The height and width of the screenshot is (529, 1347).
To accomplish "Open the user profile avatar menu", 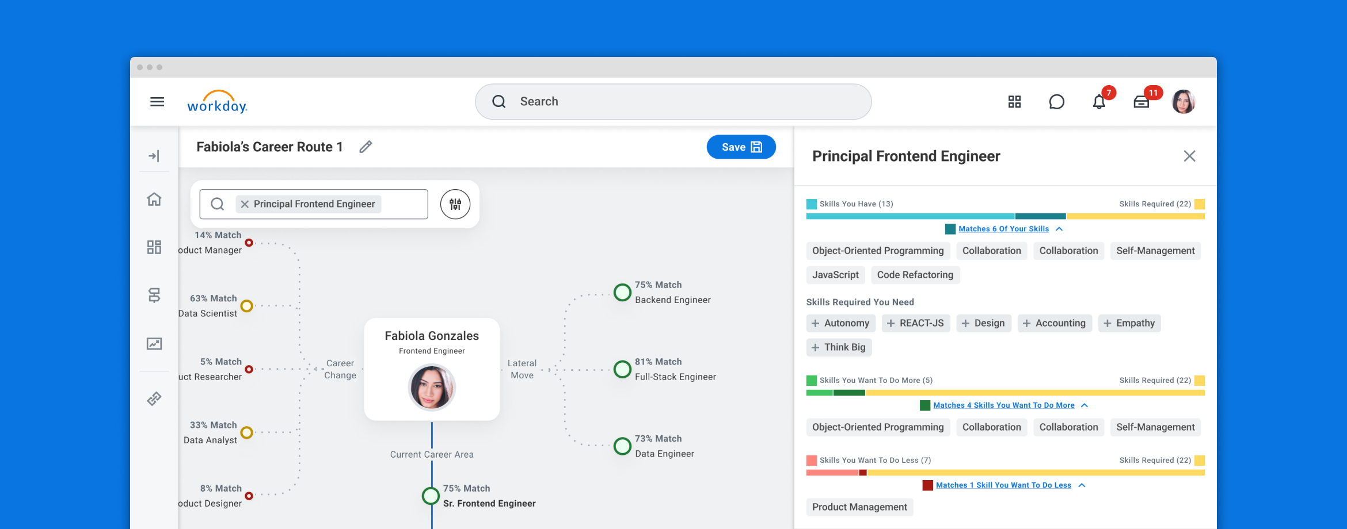I will [1184, 102].
